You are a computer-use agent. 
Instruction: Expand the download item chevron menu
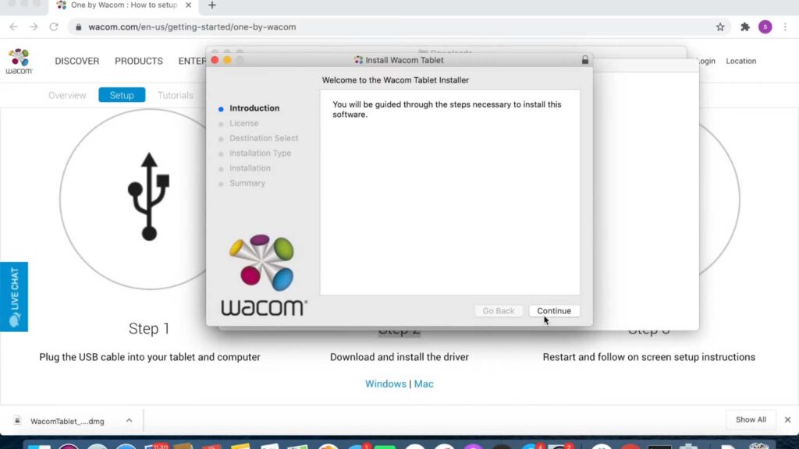click(129, 420)
